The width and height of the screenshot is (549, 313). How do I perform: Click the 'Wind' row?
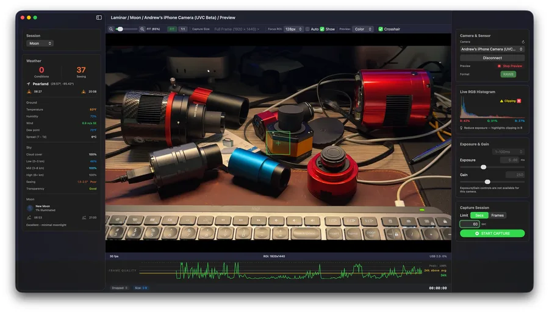click(x=61, y=123)
